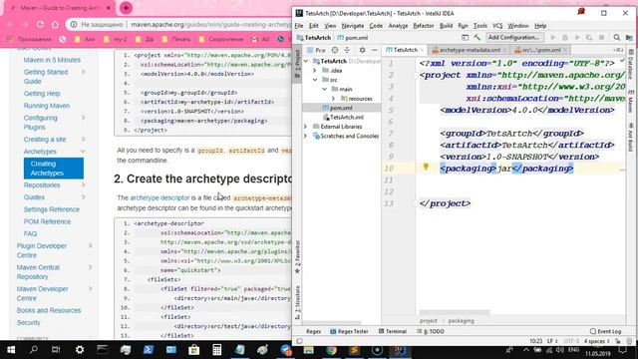Open archetype descriptor link in Chrome page
This screenshot has width=638, height=359.
point(159,197)
